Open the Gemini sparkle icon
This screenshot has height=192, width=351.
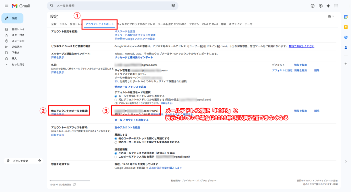click(x=328, y=6)
